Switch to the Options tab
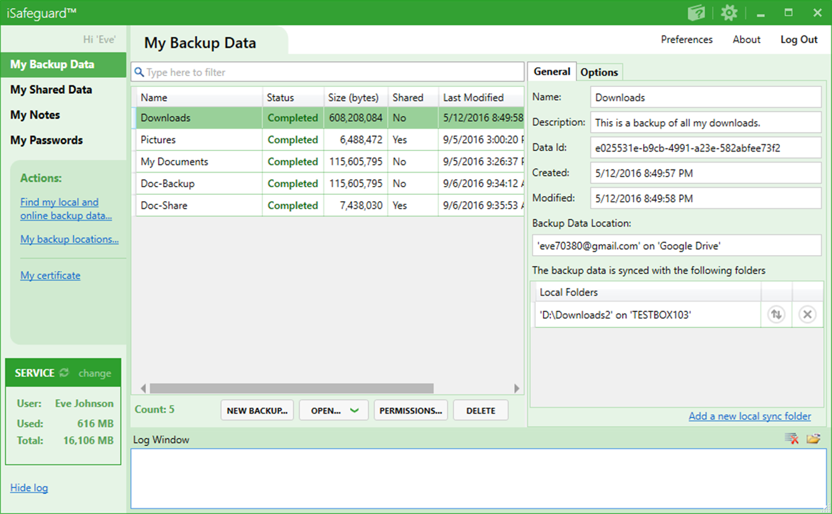This screenshot has height=514, width=832. (x=599, y=72)
